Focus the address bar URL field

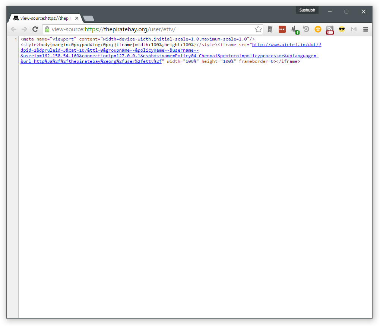pos(153,29)
